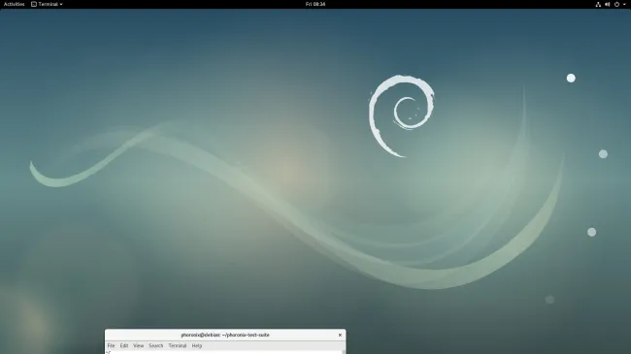This screenshot has height=354, width=631.
Task: Open the Terminal menu in terminal window
Action: [178, 345]
